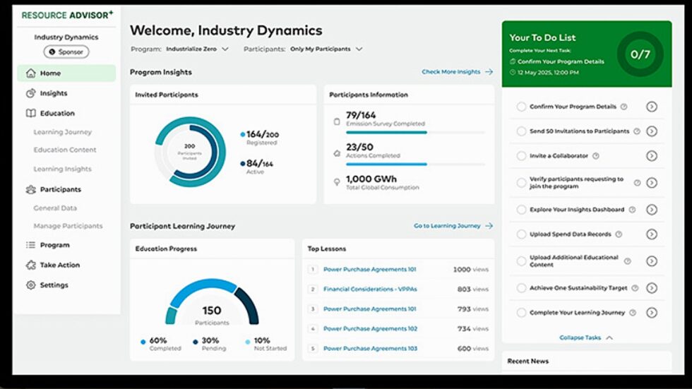Click arrow next to Invite a Collaborator
The height and width of the screenshot is (389, 692).
coord(651,156)
